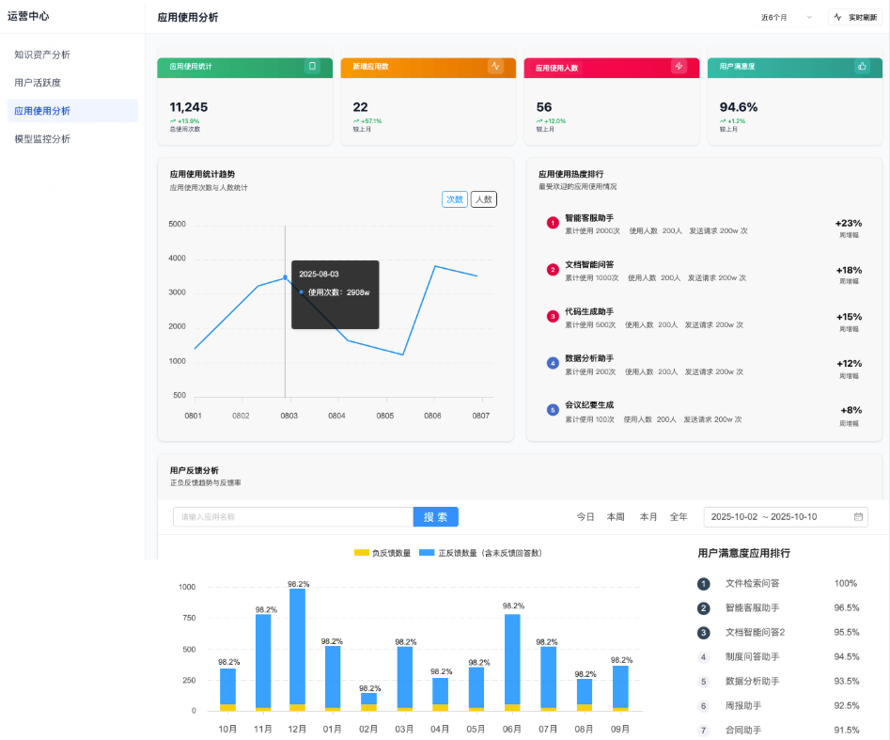This screenshot has height=740, width=890.
Task: Click the phone icon on 应用使用统计 card
Action: click(x=312, y=67)
